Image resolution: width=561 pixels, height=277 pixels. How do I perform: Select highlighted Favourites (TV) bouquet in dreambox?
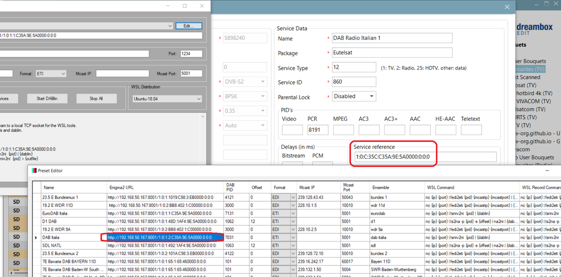click(x=531, y=69)
